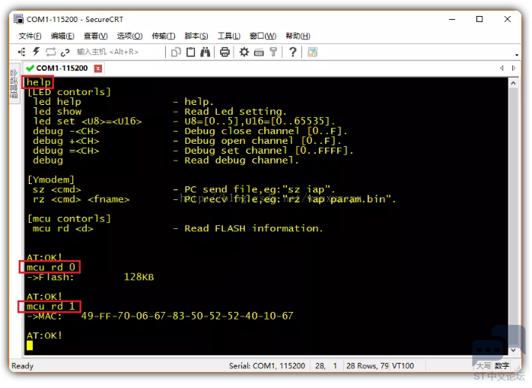Click the Quick Connect lightning icon
This screenshot has height=388, width=532.
(x=36, y=52)
